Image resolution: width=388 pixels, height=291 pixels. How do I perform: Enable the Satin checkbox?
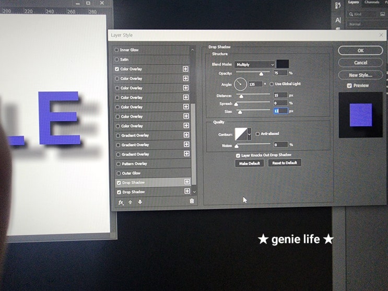(117, 60)
